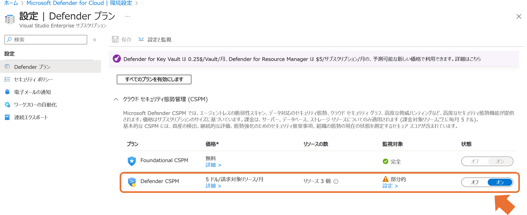
Task: Click the 設定 sidebar section heading
Action: [x=9, y=54]
